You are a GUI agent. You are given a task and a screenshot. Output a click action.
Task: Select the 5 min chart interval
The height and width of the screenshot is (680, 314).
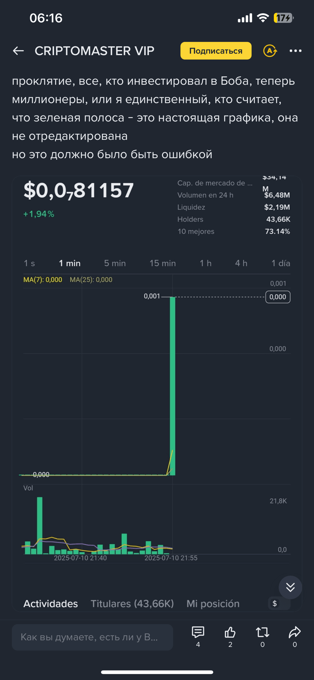[x=115, y=263]
